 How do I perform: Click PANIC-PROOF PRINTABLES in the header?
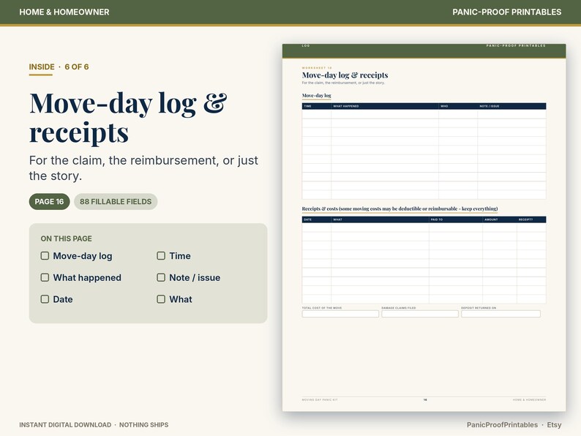click(x=506, y=12)
